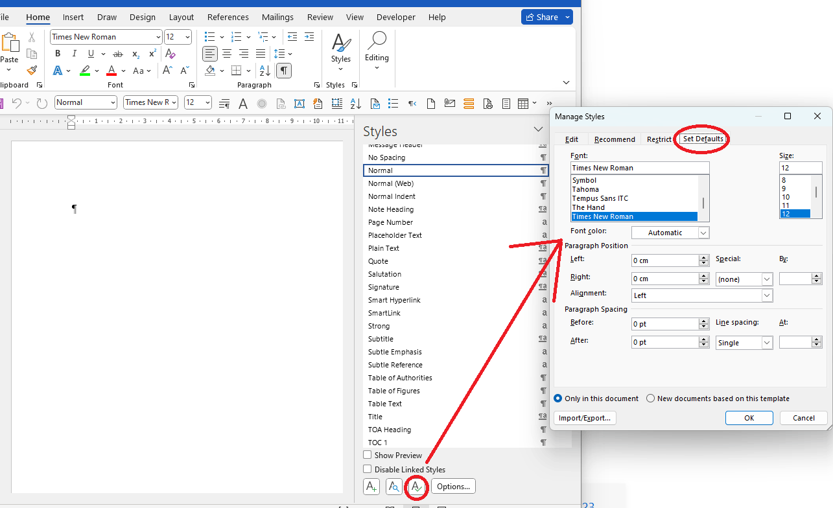The image size is (833, 508).
Task: Open the ribbon font size dropdown
Action: (188, 37)
